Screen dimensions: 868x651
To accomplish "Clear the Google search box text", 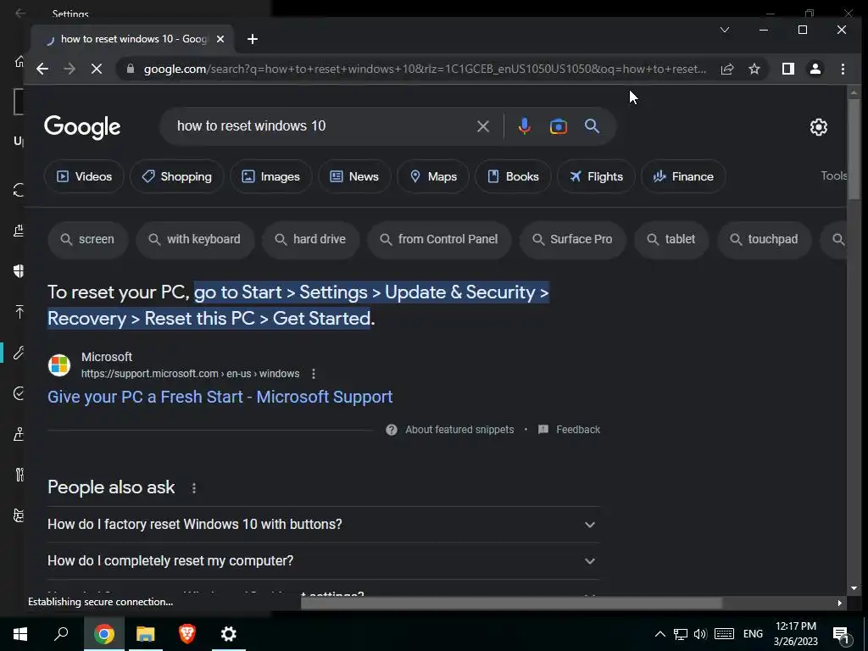I will click(x=482, y=126).
